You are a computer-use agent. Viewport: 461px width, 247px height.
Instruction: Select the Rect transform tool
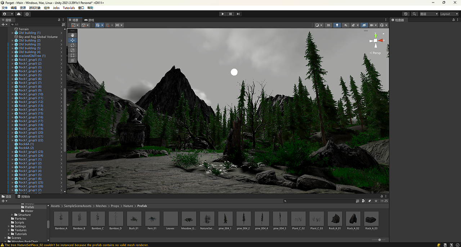[x=72, y=55]
